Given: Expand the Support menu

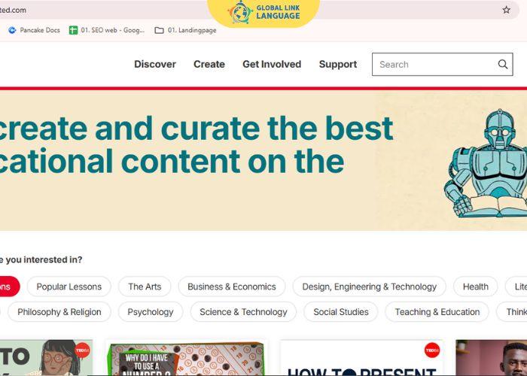Looking at the screenshot, I should pyautogui.click(x=337, y=65).
